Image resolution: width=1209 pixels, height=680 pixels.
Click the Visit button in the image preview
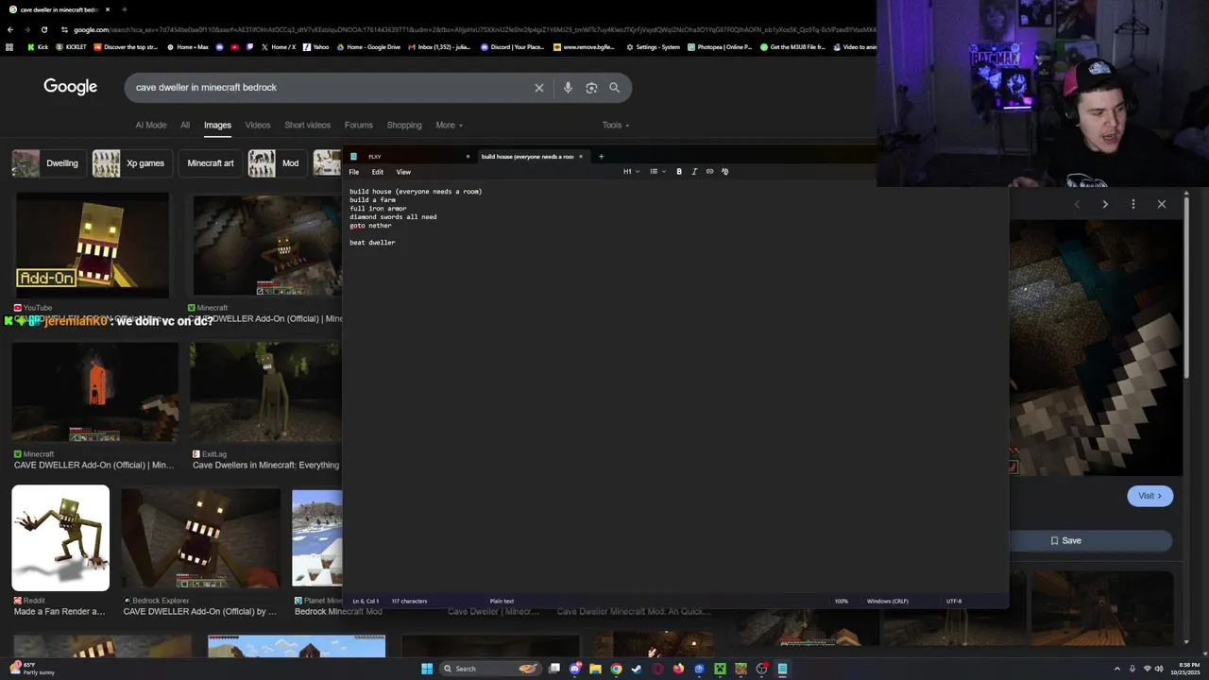pyautogui.click(x=1149, y=496)
